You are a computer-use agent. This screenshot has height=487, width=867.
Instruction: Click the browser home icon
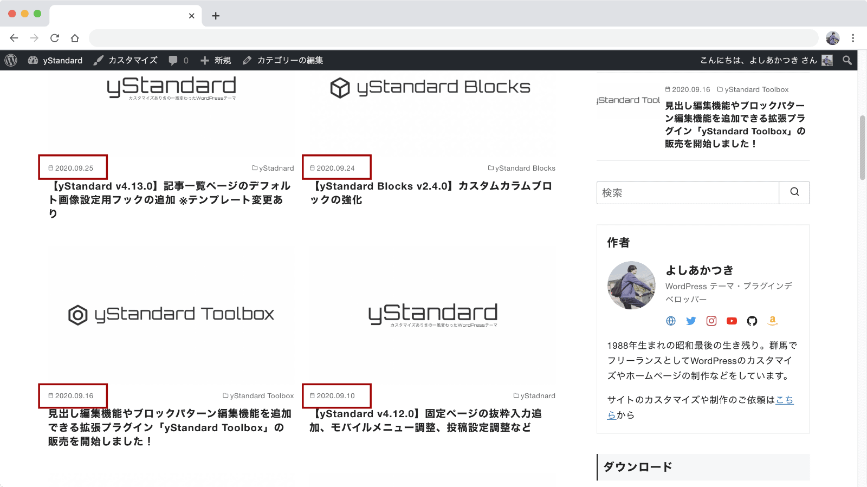(x=75, y=38)
